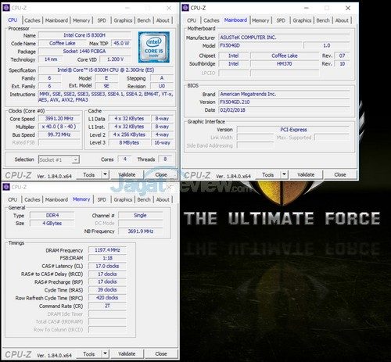The image size is (391, 362).
Task: Click the multiplier value x 40.0 (8 - 40)
Action: click(59, 127)
